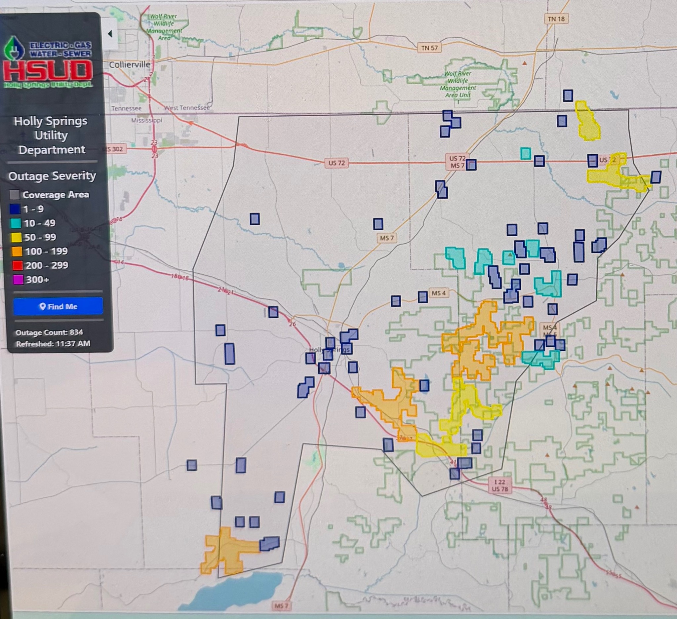Click the Outage Severity heading
Screen dimensions: 677x619
pyautogui.click(x=52, y=176)
